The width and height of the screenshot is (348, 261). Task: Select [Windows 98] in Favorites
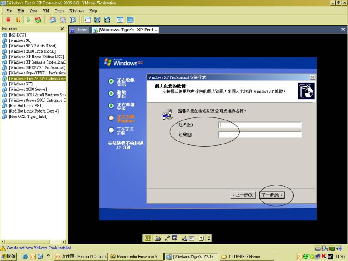pyautogui.click(x=20, y=40)
